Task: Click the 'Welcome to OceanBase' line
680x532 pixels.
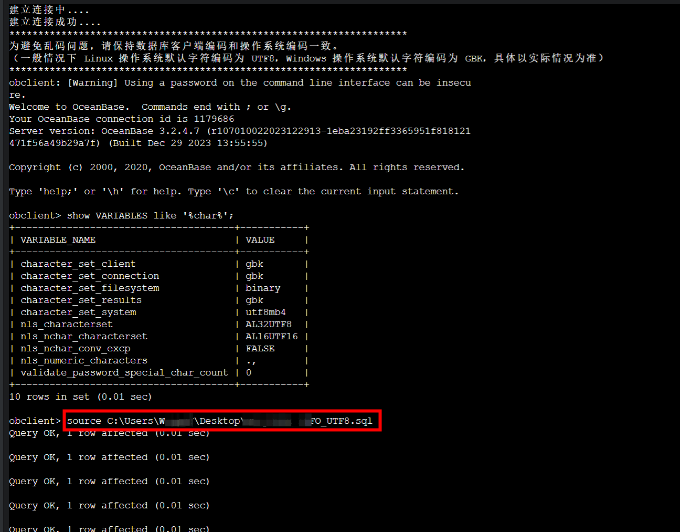Action: click(66, 107)
